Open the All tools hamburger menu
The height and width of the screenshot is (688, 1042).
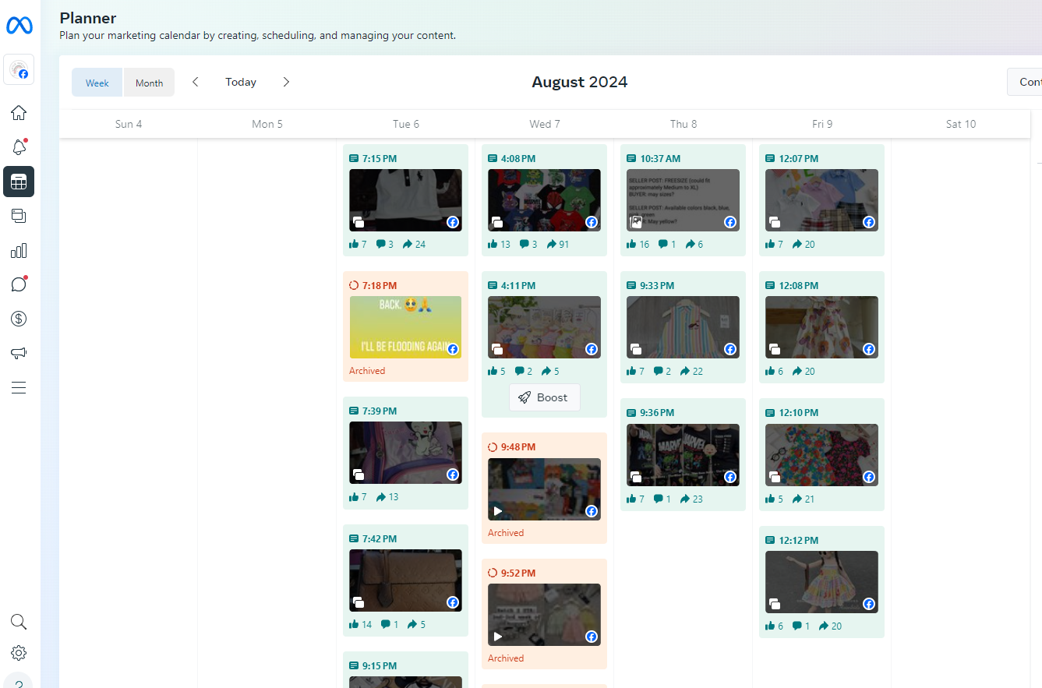pyautogui.click(x=19, y=387)
